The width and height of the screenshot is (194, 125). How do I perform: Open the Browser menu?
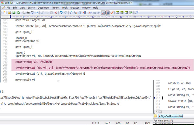pyautogui.click(x=75, y=8)
